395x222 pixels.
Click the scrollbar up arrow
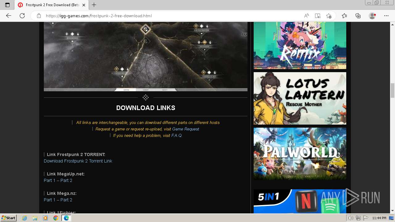pyautogui.click(x=393, y=24)
